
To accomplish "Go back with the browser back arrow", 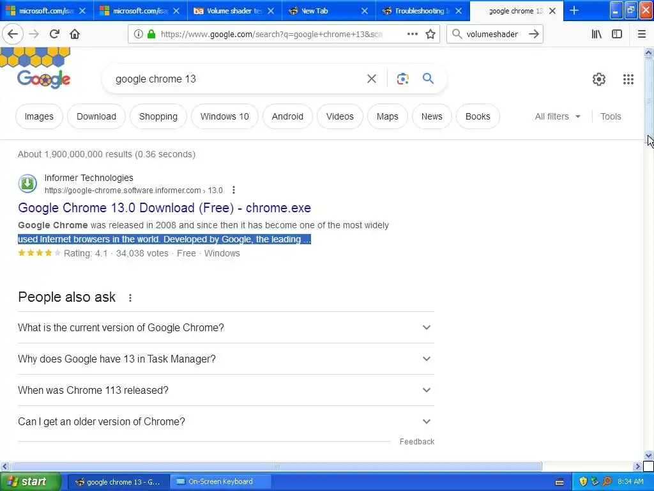I will pyautogui.click(x=13, y=34).
